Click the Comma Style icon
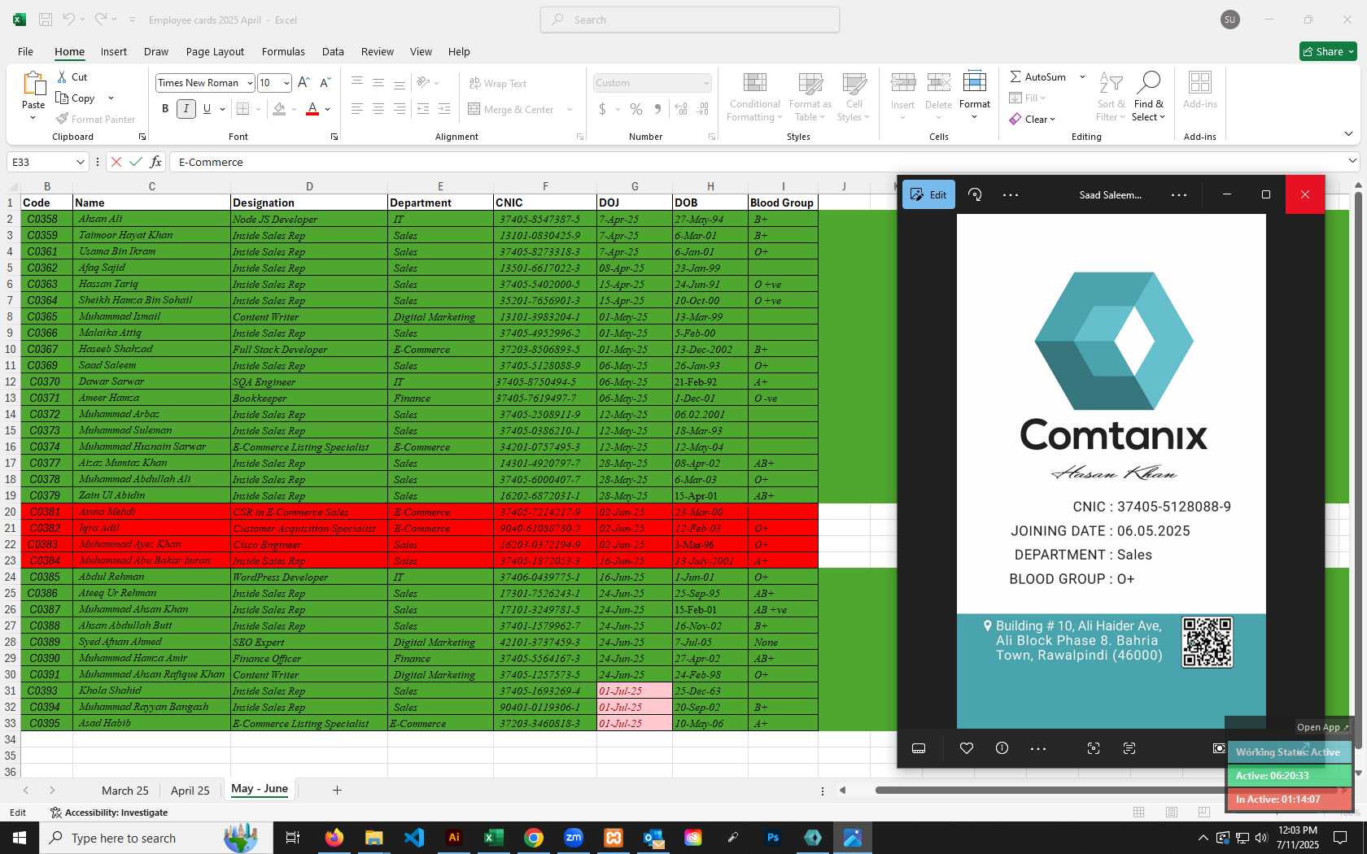 (657, 109)
